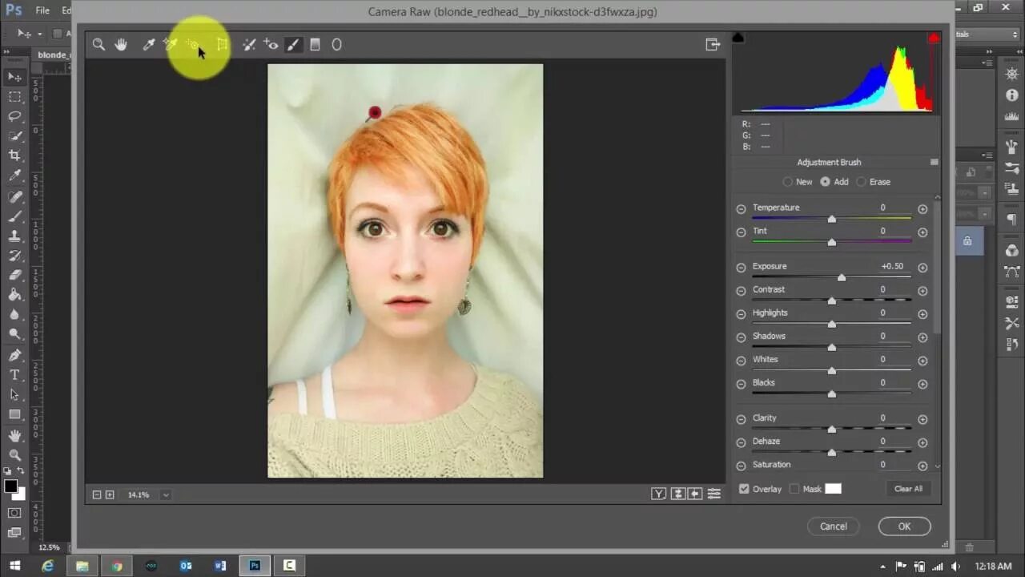
Task: Open the zoom level dropdown at 14.1%
Action: click(x=166, y=495)
